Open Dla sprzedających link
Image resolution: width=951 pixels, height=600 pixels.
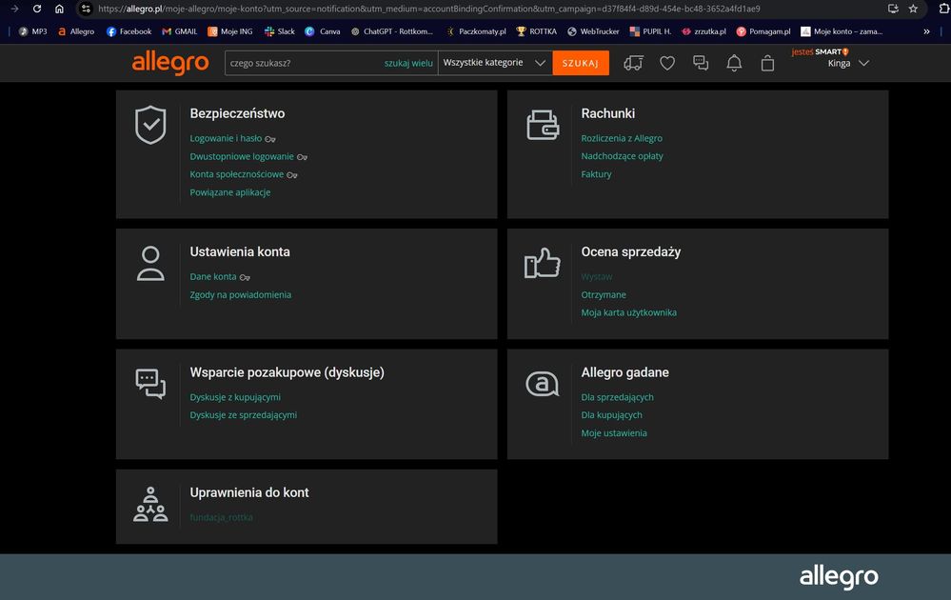coord(617,397)
